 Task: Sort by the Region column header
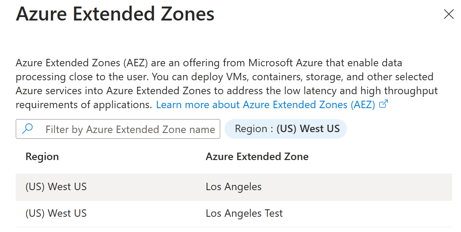pos(42,157)
